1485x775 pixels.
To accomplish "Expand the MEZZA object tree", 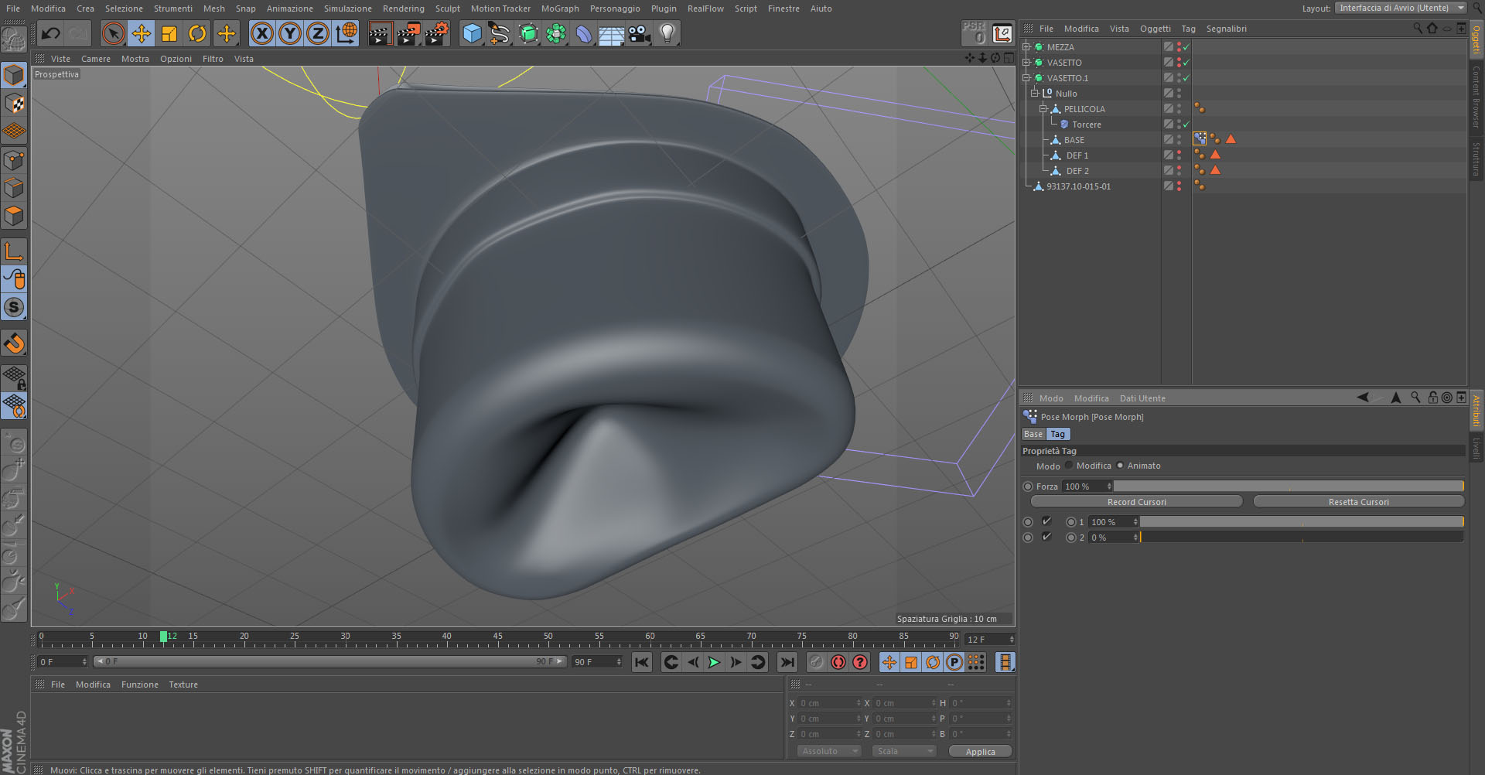I will 1026,47.
